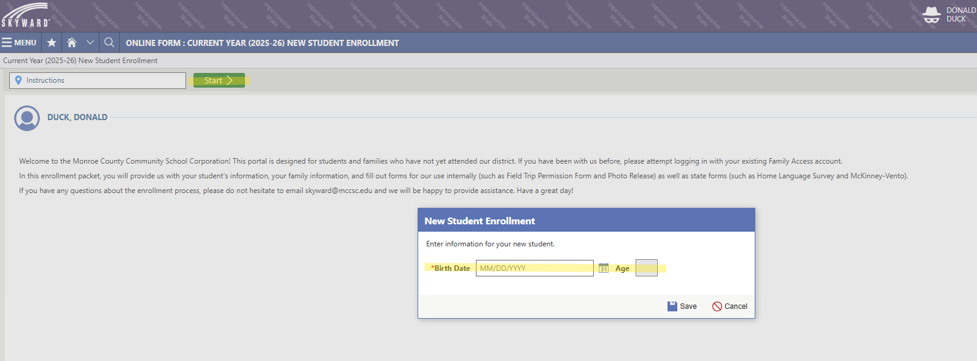This screenshot has height=361, width=977.
Task: Click the impersonation mode hat icon
Action: pyautogui.click(x=932, y=15)
